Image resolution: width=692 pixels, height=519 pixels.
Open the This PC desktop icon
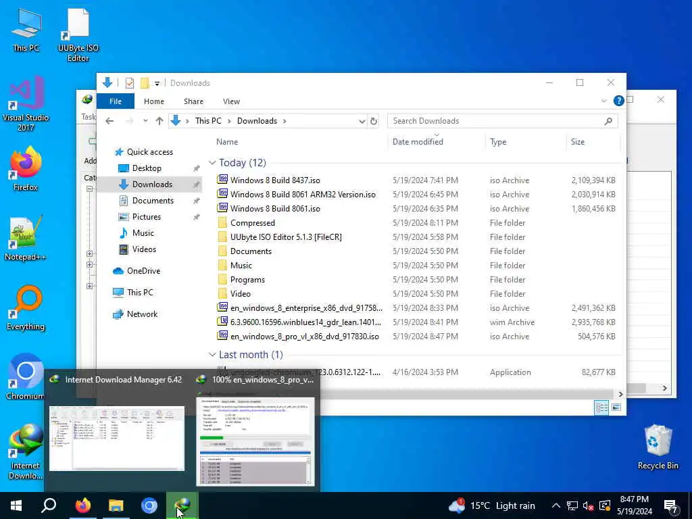[x=26, y=31]
